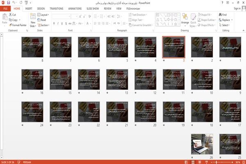Viewport: 246px width, 164px height.
Task: Open the Shape Fill dropdown
Action: click(x=205, y=15)
